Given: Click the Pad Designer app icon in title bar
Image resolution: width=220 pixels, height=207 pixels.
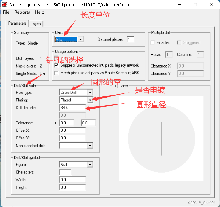Looking at the screenshot, I should [x=4, y=4].
